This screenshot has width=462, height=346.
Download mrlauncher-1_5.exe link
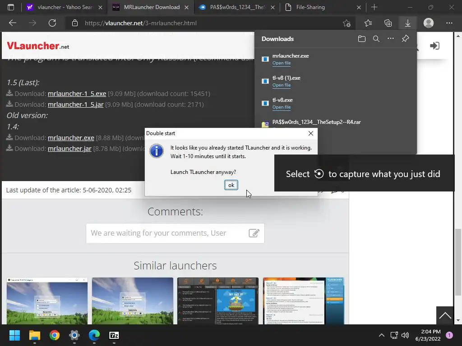point(77,94)
